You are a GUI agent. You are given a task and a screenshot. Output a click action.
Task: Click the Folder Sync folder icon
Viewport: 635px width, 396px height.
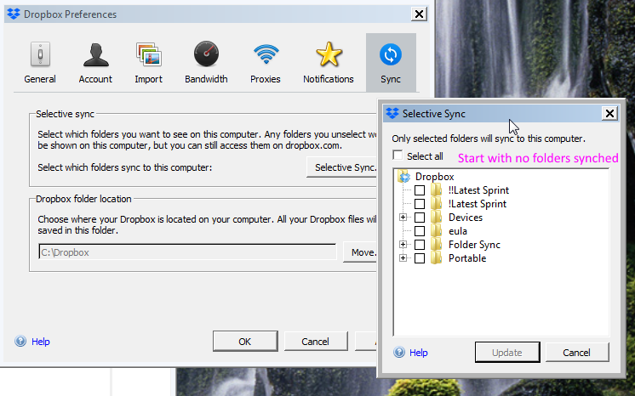(436, 245)
